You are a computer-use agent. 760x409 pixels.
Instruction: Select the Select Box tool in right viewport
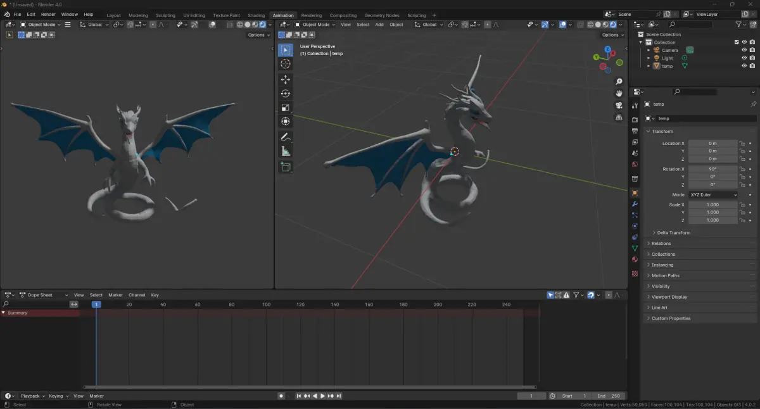286,50
